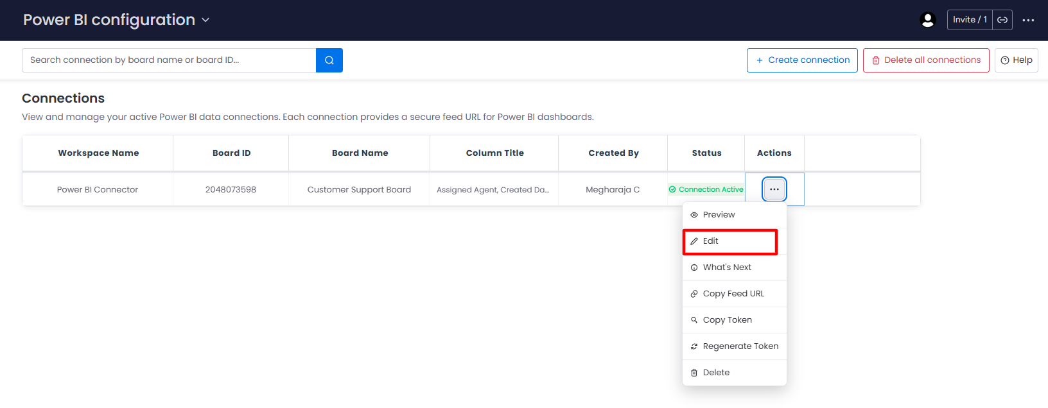The image size is (1048, 408).
Task: Click the Board ID column header
Action: [x=231, y=153]
